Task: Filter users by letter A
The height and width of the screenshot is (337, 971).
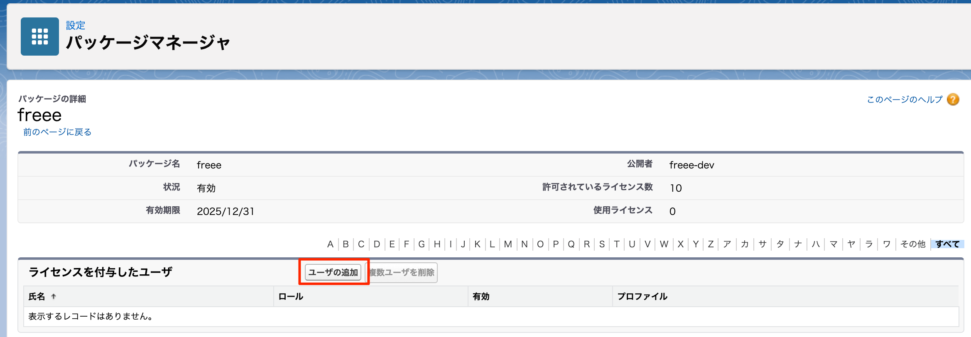Action: coord(330,244)
